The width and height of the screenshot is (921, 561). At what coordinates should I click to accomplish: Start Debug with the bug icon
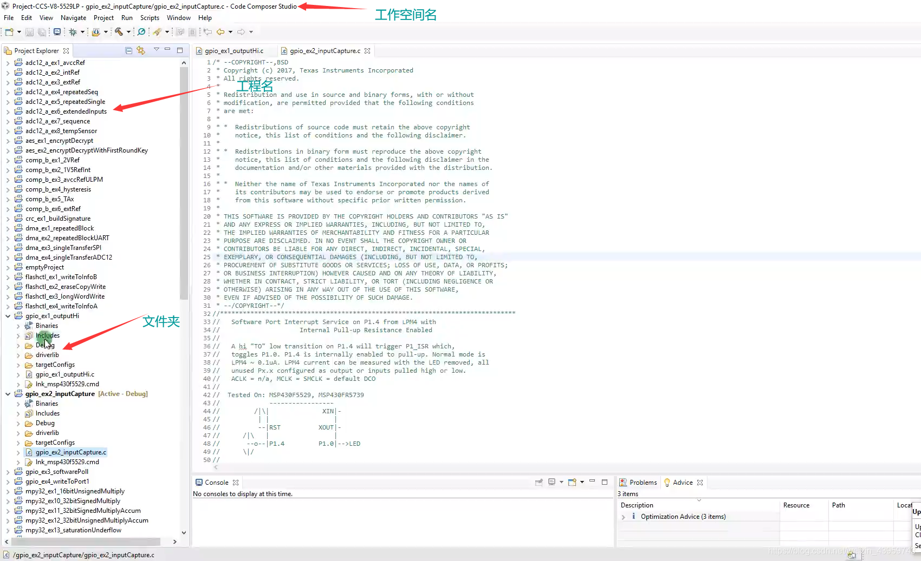[x=73, y=32]
